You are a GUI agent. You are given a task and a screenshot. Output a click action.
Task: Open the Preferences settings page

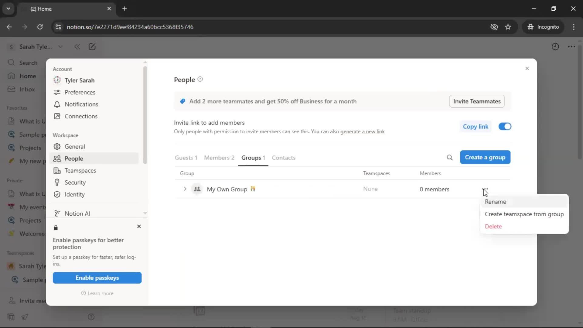tap(80, 92)
